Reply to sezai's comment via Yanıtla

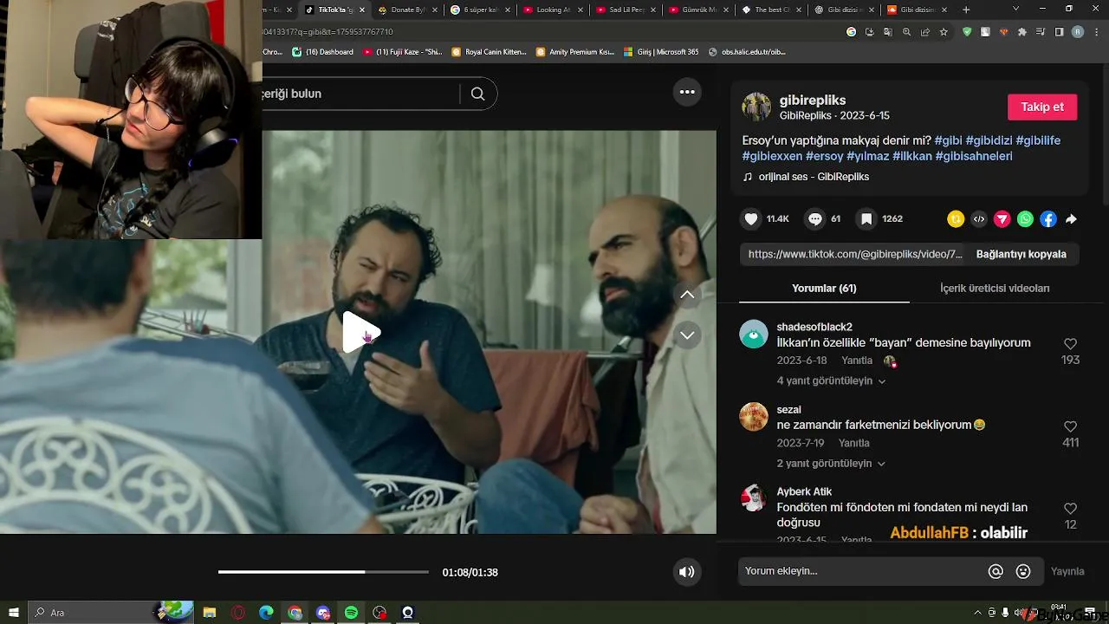coord(853,443)
